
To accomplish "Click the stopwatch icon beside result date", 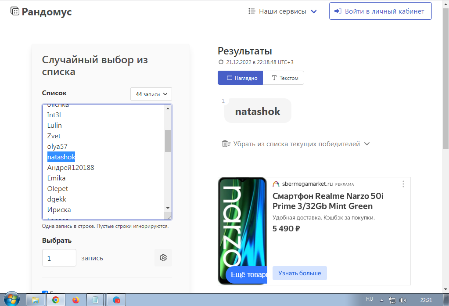I will click(x=221, y=62).
